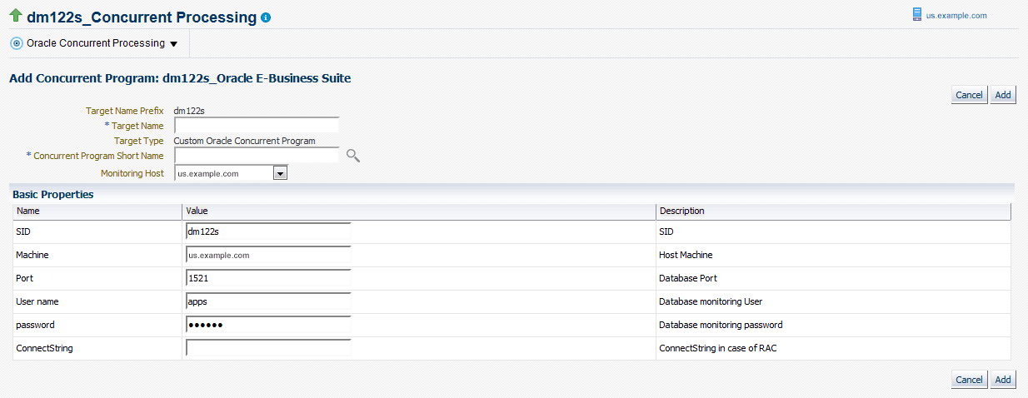Click the bottom Cancel button
The image size is (1028, 398).
pos(969,380)
